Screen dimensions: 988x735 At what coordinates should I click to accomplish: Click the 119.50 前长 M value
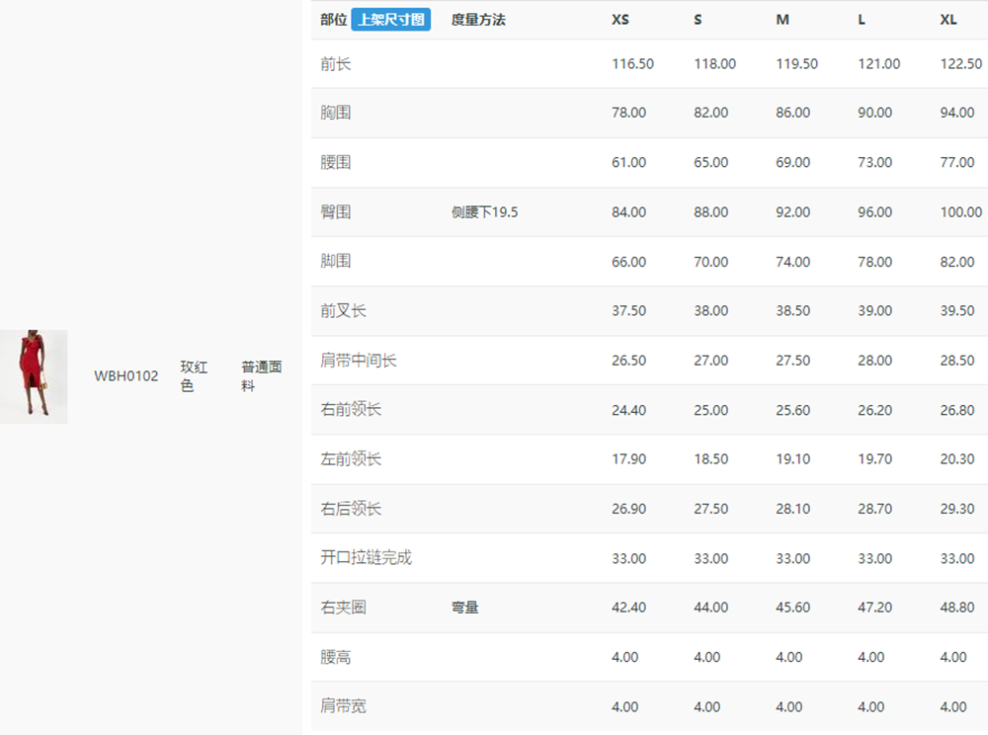pyautogui.click(x=796, y=63)
